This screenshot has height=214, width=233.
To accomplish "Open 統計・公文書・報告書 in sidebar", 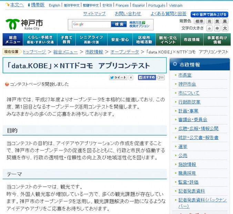I will click(x=199, y=137).
